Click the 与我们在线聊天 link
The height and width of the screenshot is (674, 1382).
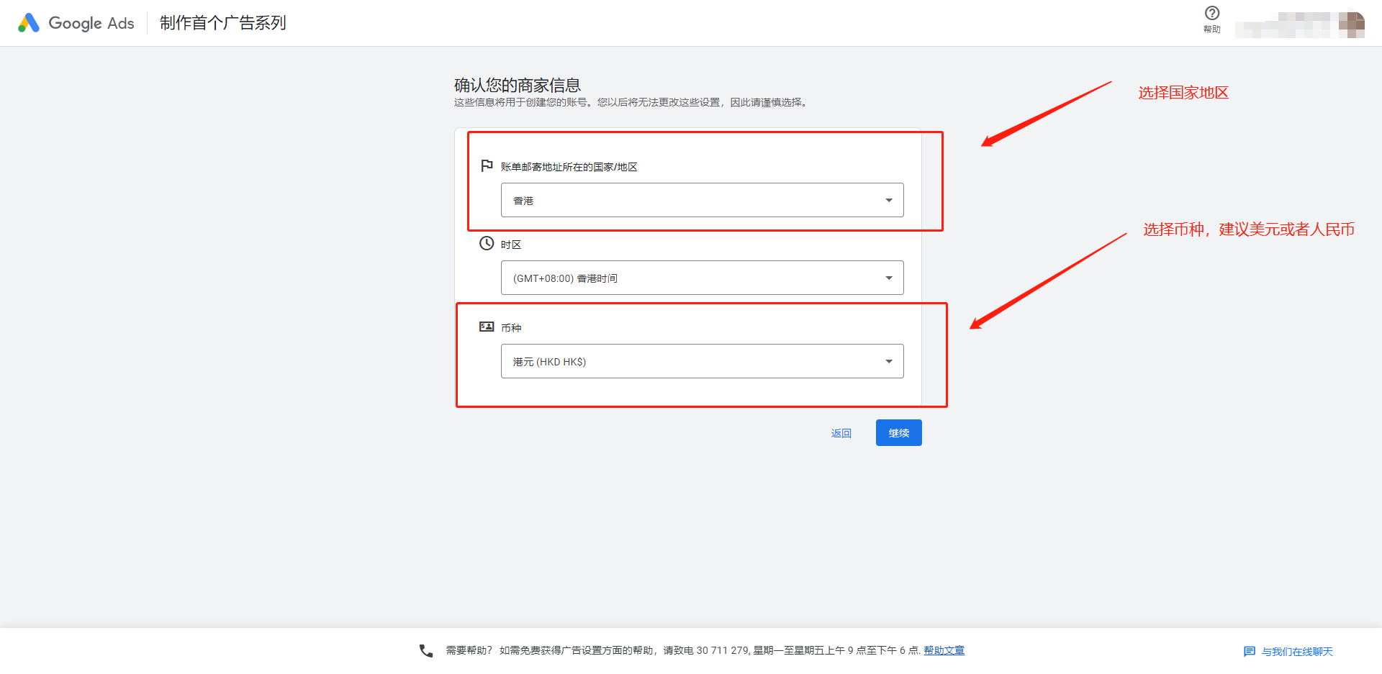(1297, 652)
